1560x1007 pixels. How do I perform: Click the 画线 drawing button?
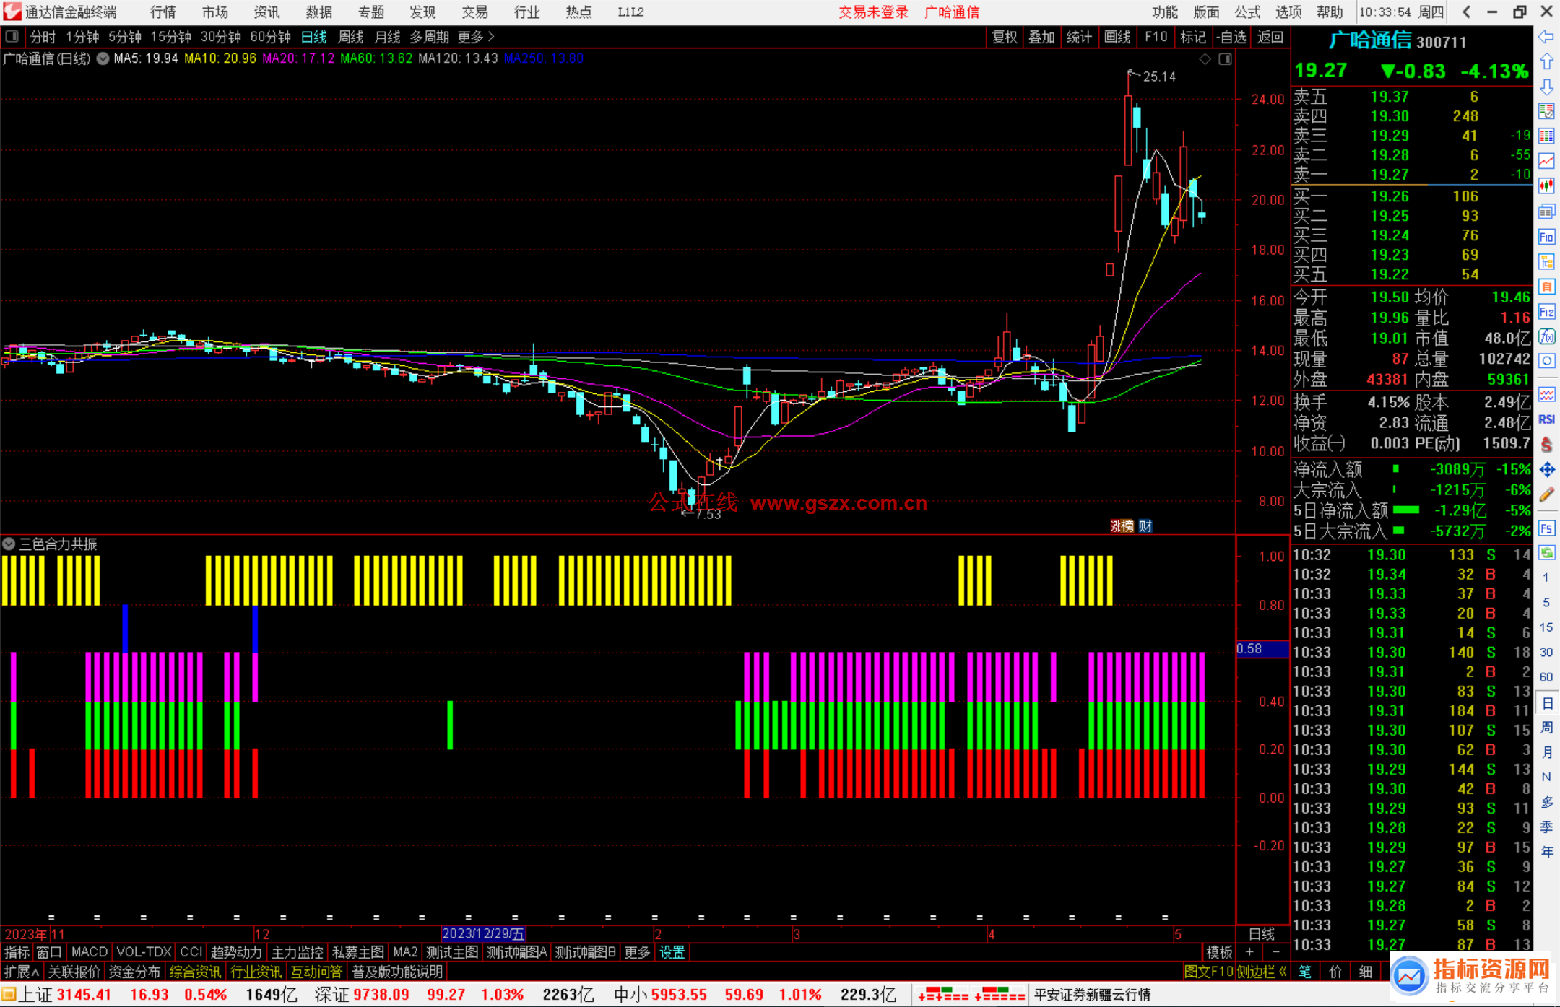[x=1117, y=37]
